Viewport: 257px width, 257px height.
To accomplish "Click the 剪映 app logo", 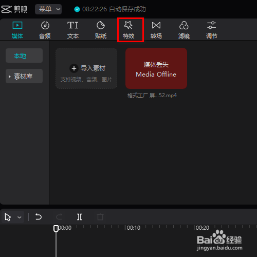I will [14, 9].
